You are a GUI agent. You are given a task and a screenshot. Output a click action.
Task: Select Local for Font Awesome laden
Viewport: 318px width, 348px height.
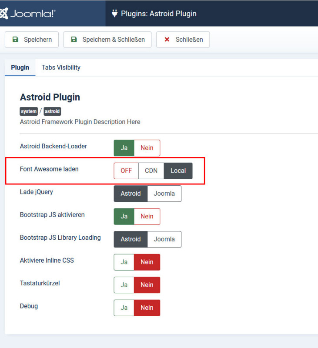click(178, 171)
